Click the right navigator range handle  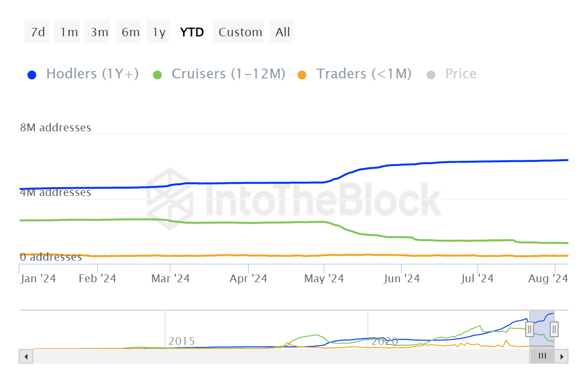tap(554, 329)
